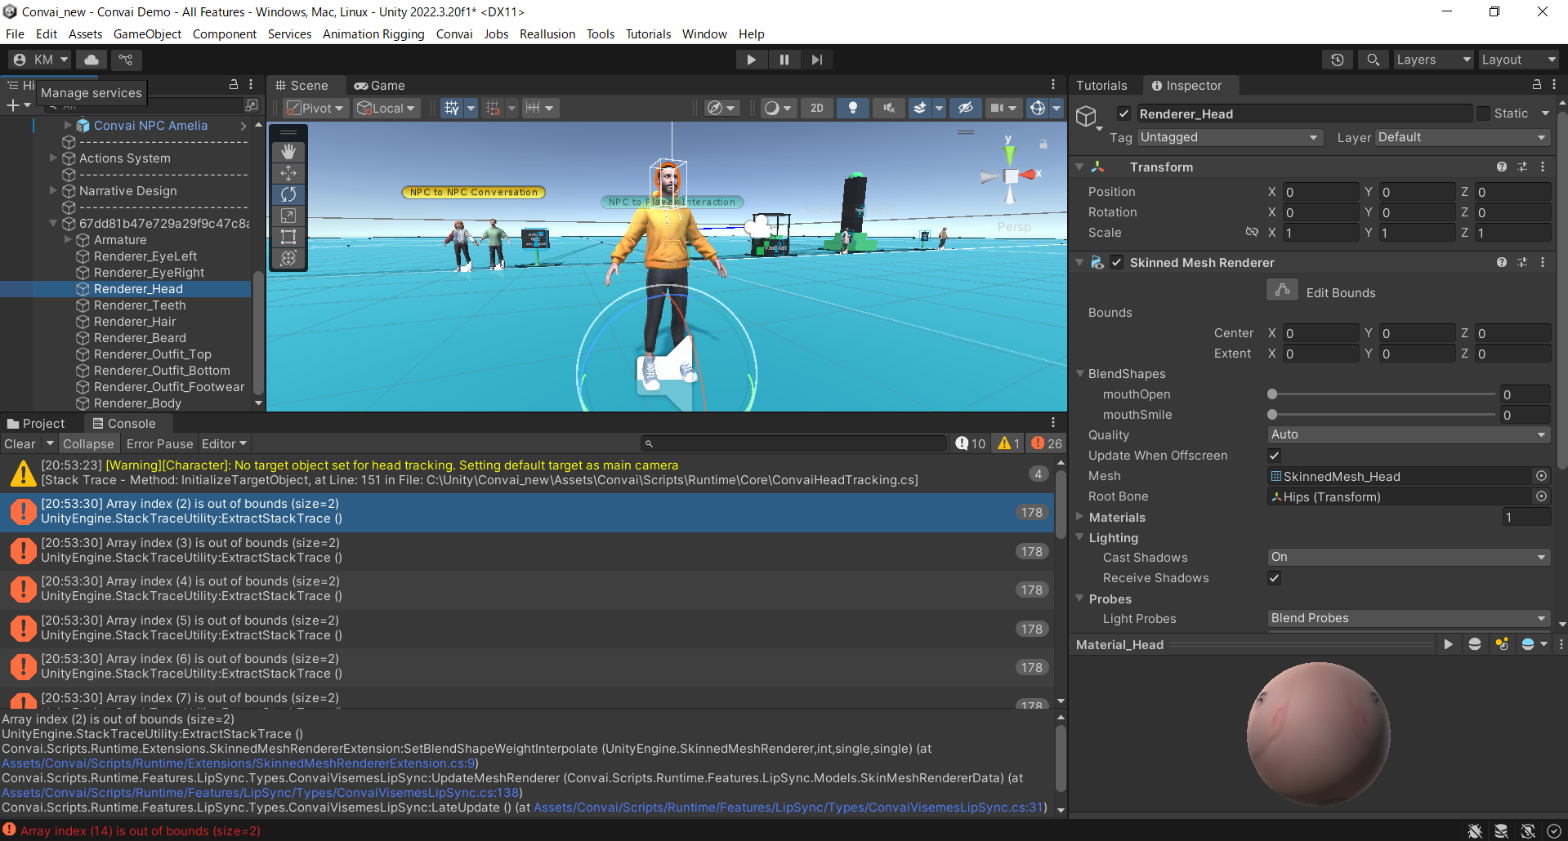Click the Play button
Viewport: 1568px width, 841px height.
tap(751, 60)
